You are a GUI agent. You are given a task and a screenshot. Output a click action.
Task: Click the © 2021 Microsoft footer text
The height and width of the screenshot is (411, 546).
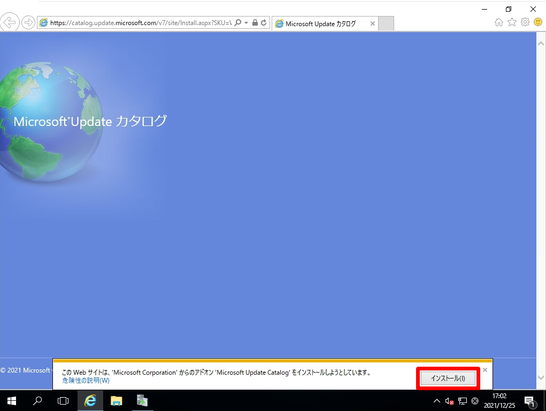[26, 370]
